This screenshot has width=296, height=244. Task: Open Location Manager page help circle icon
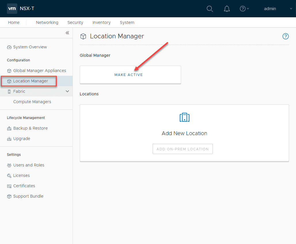[285, 36]
